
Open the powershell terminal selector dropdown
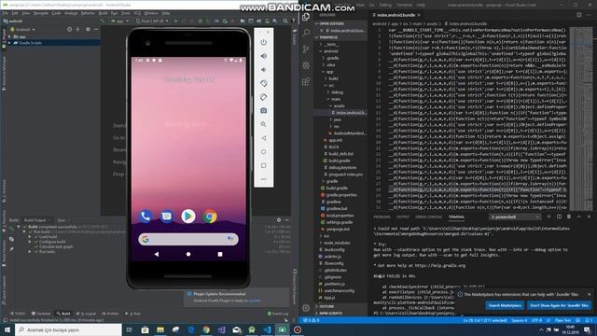click(x=515, y=217)
